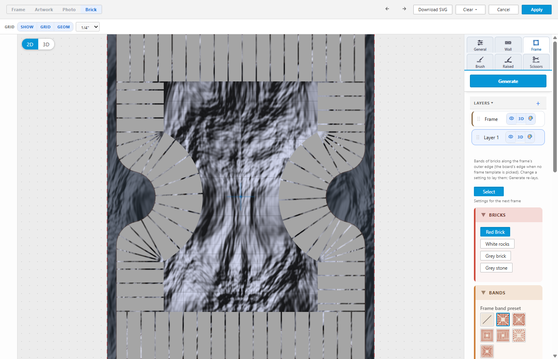Choose the Grey brick material
558x359 pixels.
click(x=495, y=256)
